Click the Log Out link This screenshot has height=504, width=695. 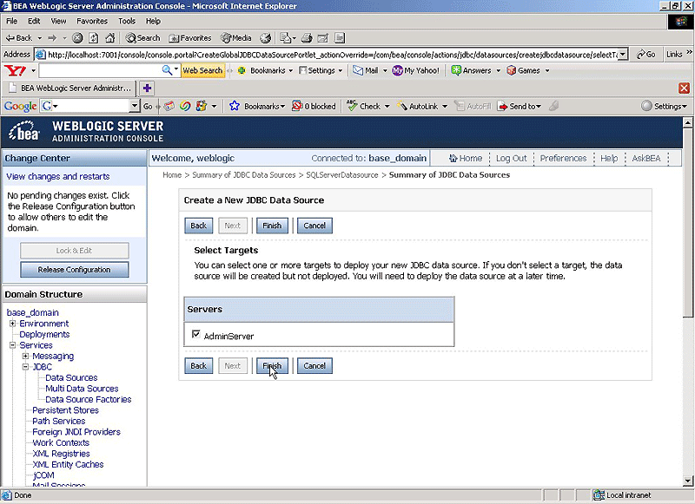pyautogui.click(x=511, y=159)
